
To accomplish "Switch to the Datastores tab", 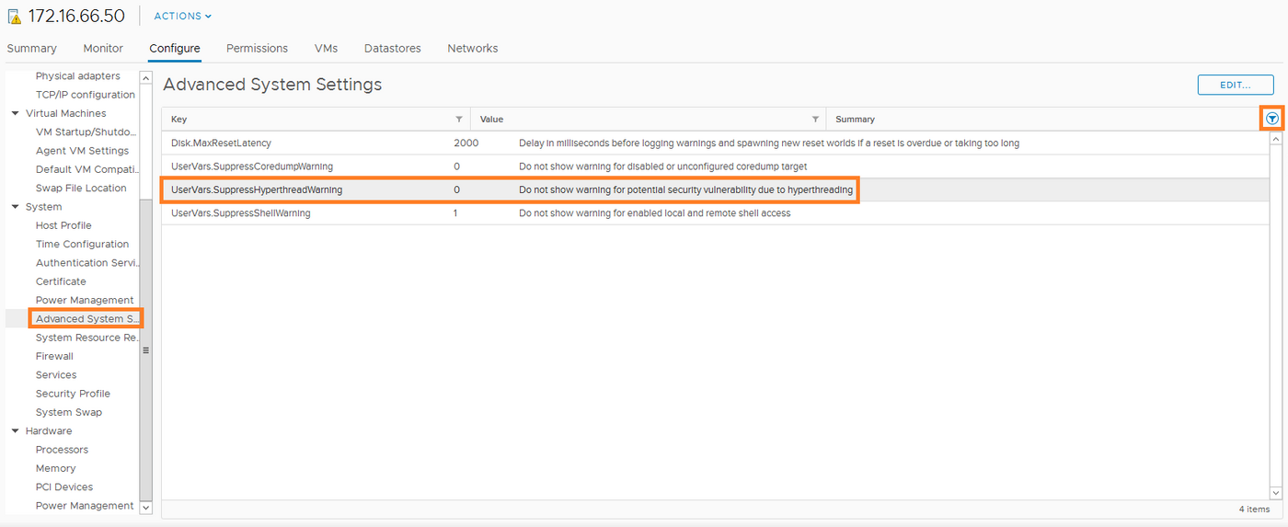I will (392, 49).
